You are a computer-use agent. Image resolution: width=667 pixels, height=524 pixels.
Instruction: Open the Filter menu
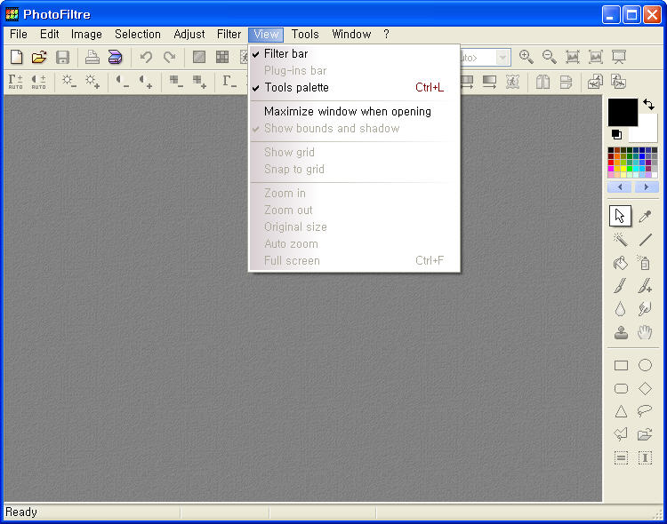(x=229, y=34)
